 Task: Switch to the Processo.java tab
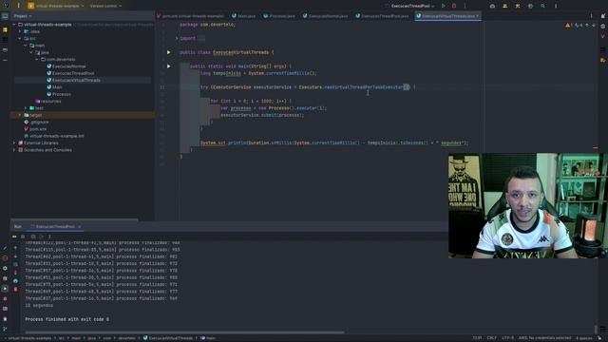[x=279, y=16]
